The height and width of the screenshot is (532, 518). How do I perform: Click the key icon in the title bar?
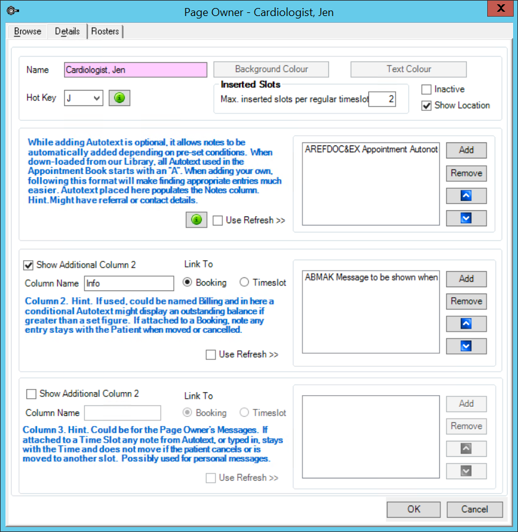(x=12, y=11)
